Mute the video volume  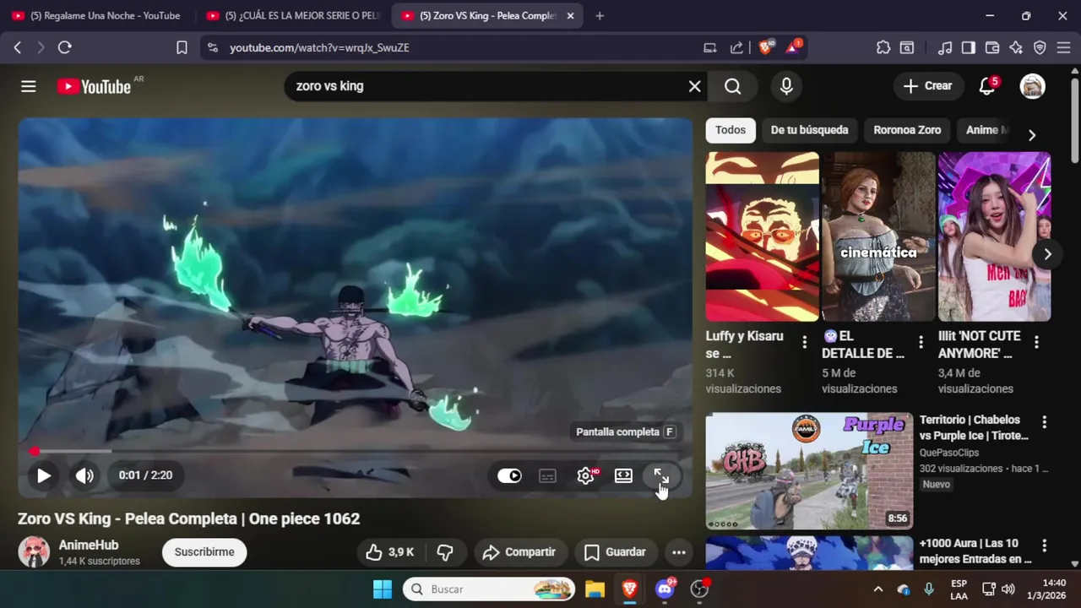point(84,475)
